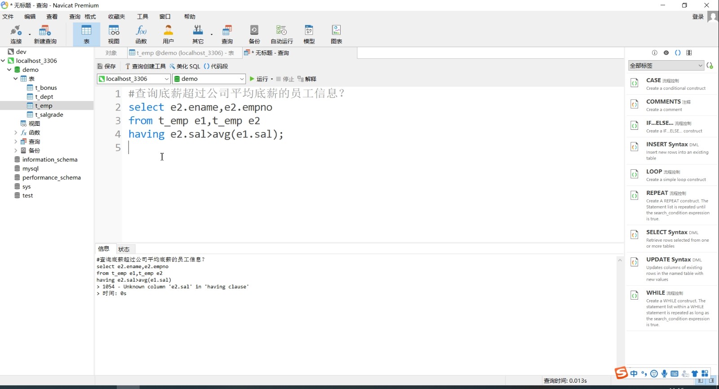Open the 收藏夹 menu

(x=116, y=17)
